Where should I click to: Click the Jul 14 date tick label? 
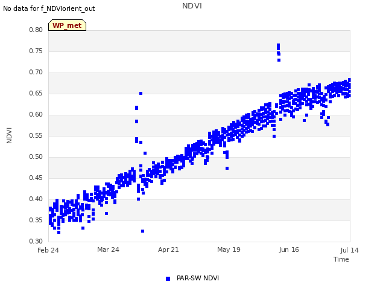350,250
